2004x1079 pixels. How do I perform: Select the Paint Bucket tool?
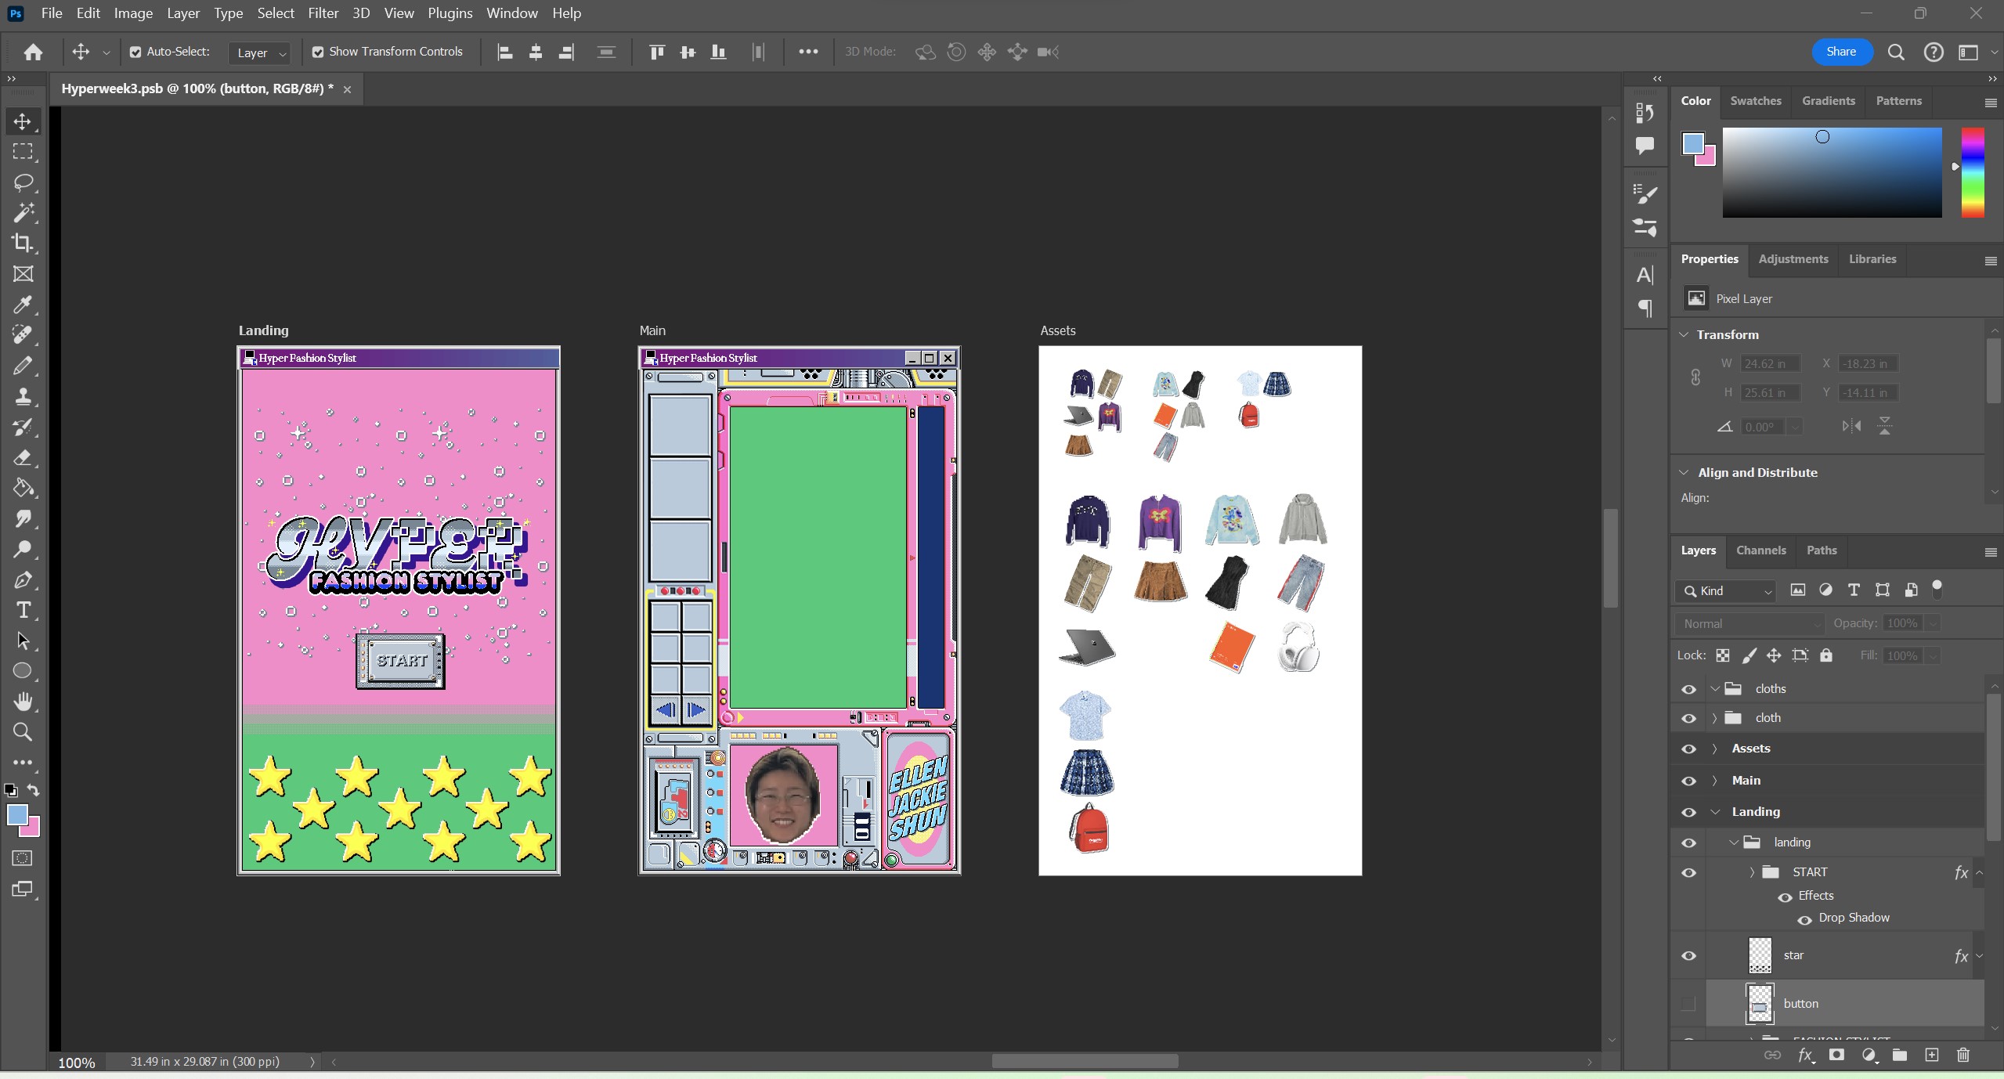tap(23, 489)
